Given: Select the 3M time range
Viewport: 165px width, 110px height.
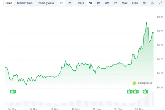Looking at the screenshot, I should (107, 3).
